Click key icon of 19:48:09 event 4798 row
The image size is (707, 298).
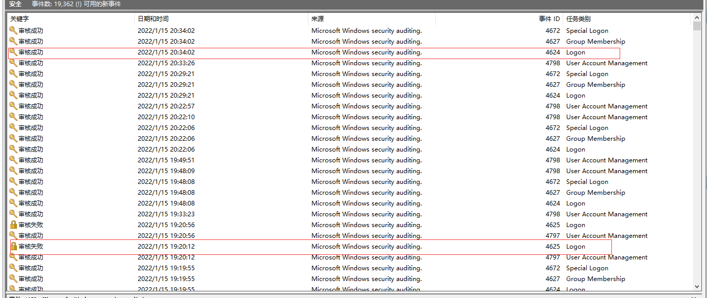(13, 171)
